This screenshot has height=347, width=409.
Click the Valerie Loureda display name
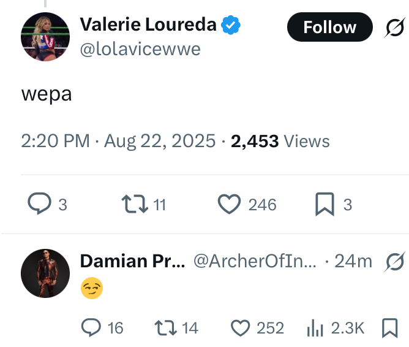[x=148, y=25]
